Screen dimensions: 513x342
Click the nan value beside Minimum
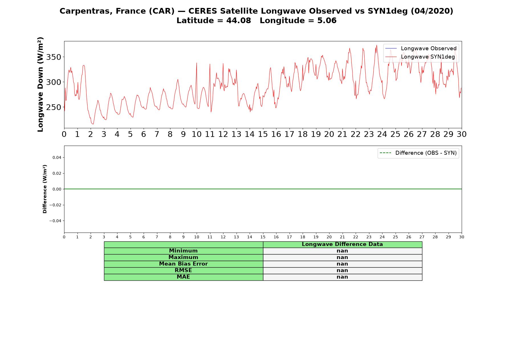(342, 251)
